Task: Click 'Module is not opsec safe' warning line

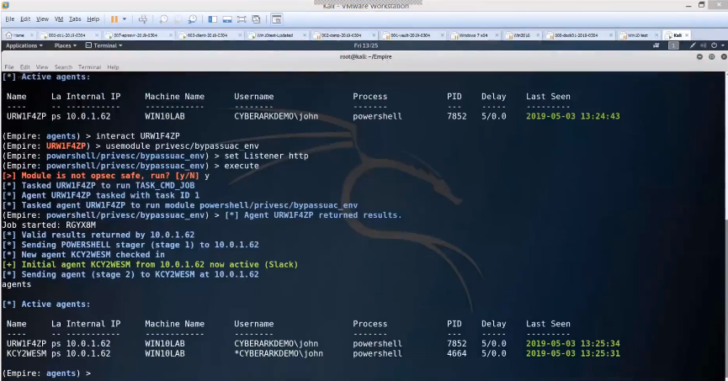Action: pos(106,176)
